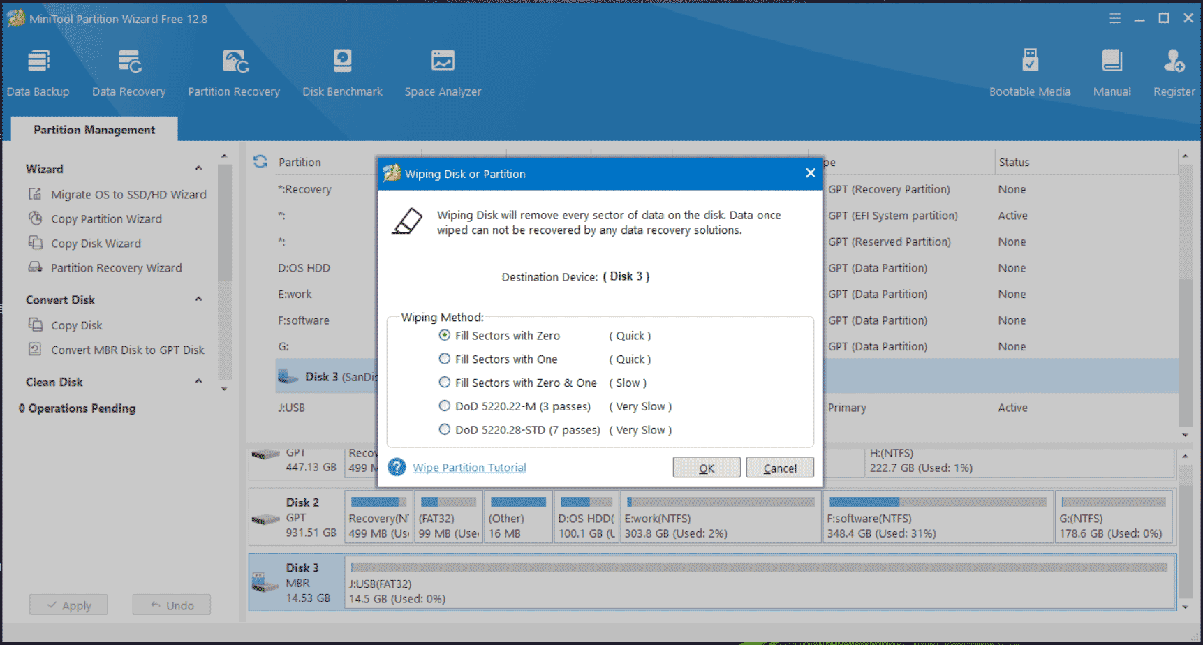Cancel the wiping dialog
This screenshot has width=1203, height=645.
[x=780, y=468]
